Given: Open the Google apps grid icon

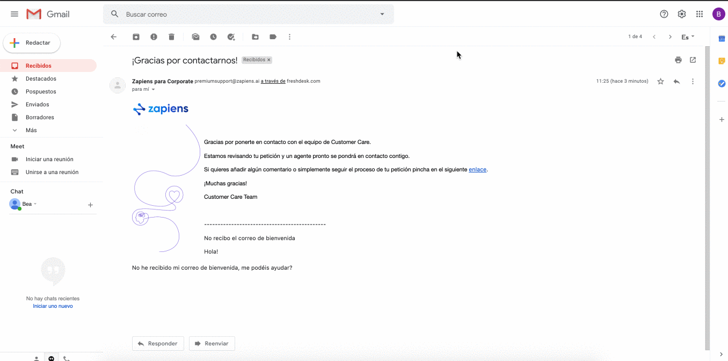Looking at the screenshot, I should (x=700, y=14).
